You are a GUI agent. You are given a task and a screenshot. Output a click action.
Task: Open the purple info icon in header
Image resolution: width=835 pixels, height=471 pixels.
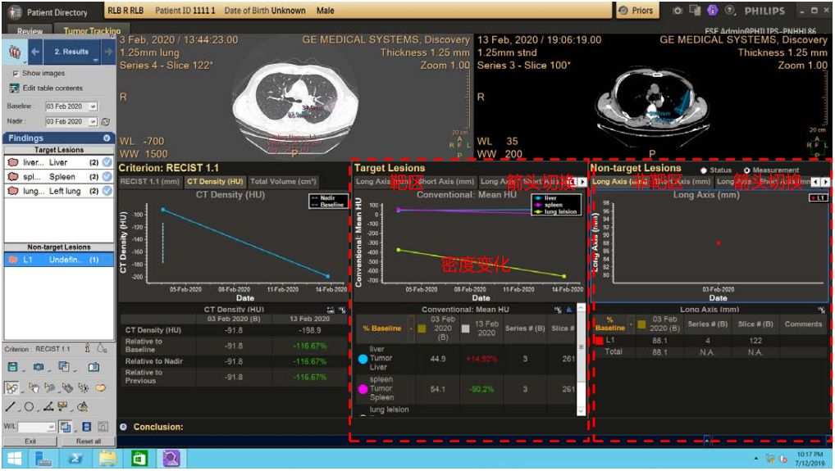tap(712, 11)
